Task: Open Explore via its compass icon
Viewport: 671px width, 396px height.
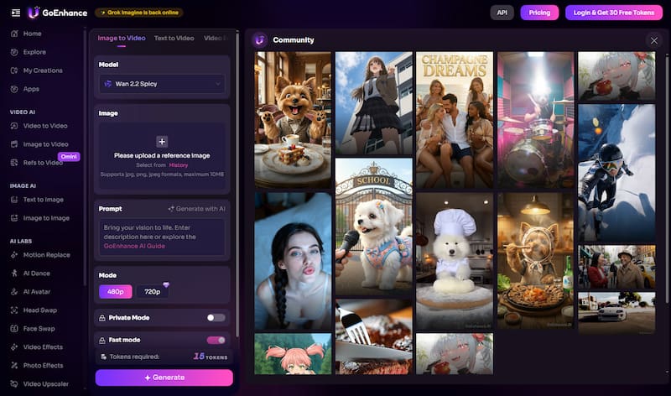Action: pos(14,52)
